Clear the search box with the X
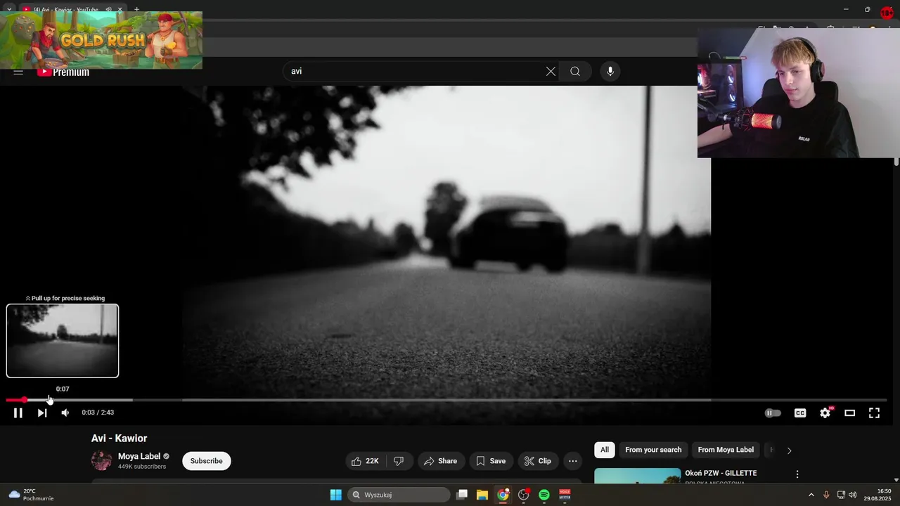 pyautogui.click(x=551, y=71)
